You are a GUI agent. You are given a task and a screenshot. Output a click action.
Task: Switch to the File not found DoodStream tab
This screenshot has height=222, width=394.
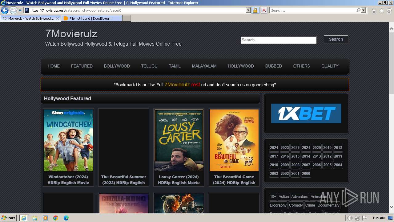[x=91, y=18]
